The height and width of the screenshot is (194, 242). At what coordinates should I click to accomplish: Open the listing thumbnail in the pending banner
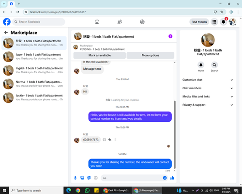tap(76, 47)
